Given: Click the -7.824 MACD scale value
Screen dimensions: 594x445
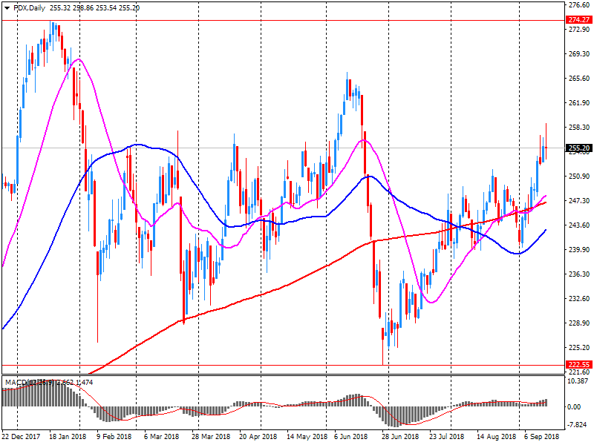Looking at the screenshot, I should (x=577, y=425).
